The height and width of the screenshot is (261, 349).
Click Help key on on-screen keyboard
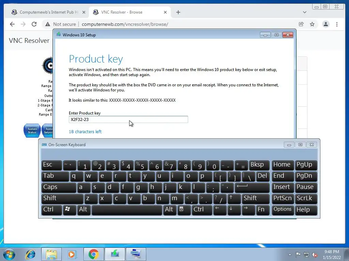click(x=306, y=210)
